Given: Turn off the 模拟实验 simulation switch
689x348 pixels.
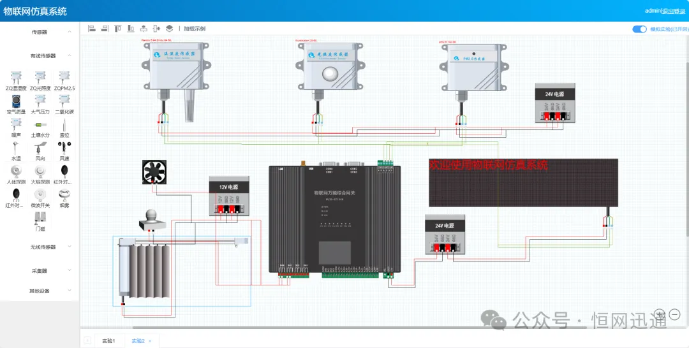Looking at the screenshot, I should coord(639,29).
